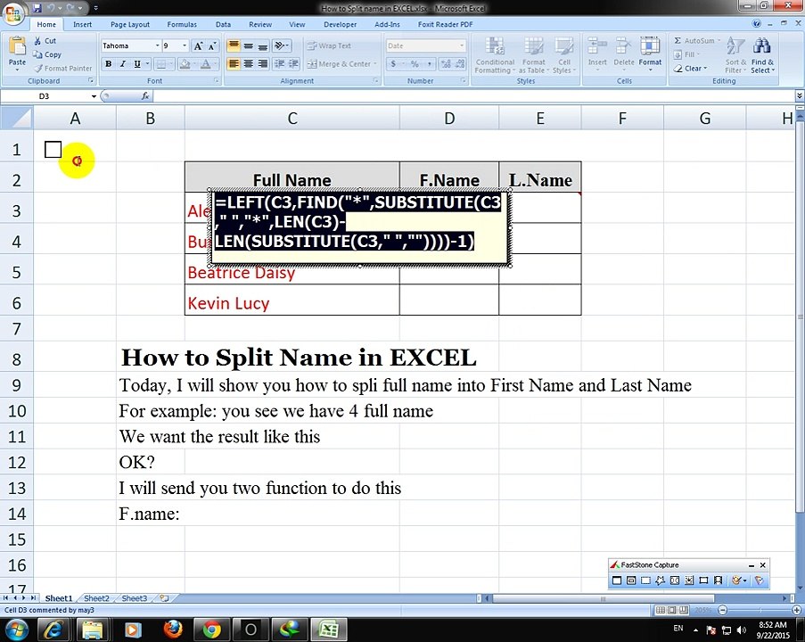
Task: Click the formula bar input
Action: coord(474,96)
